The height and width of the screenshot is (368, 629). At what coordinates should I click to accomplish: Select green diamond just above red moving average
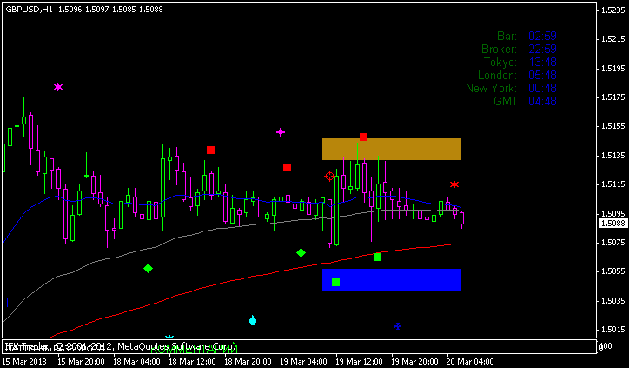(301, 252)
